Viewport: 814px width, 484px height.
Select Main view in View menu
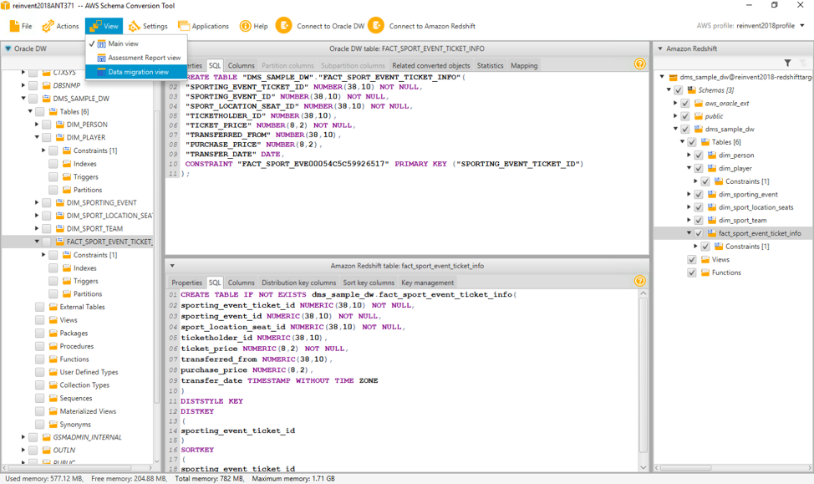click(x=136, y=43)
